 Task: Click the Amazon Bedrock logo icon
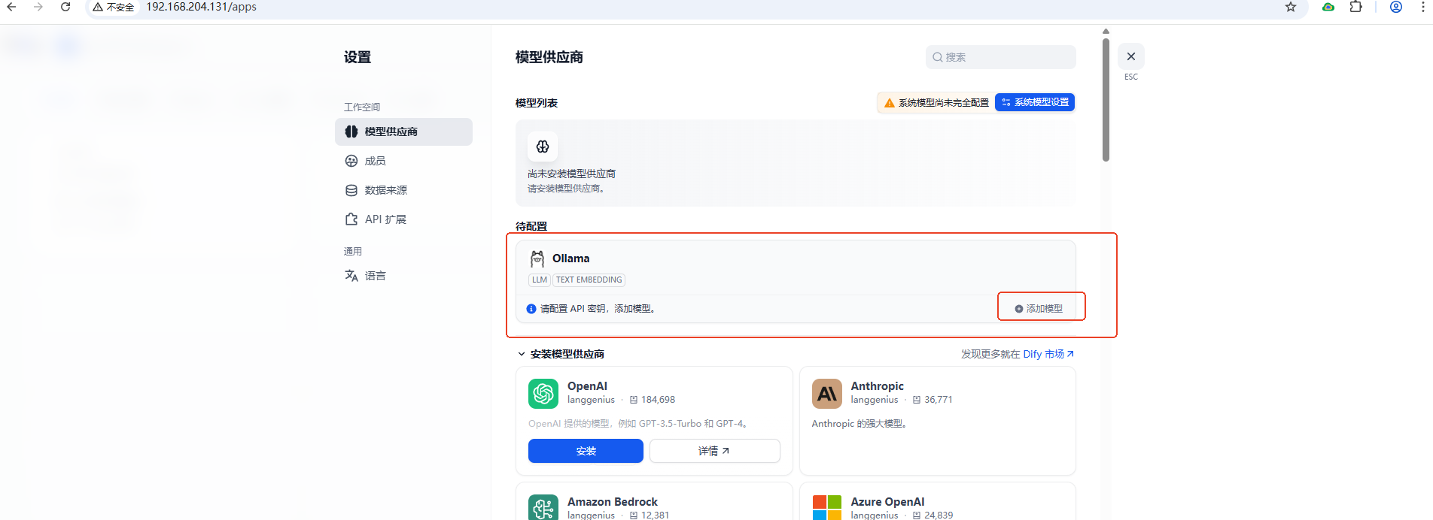pos(543,508)
